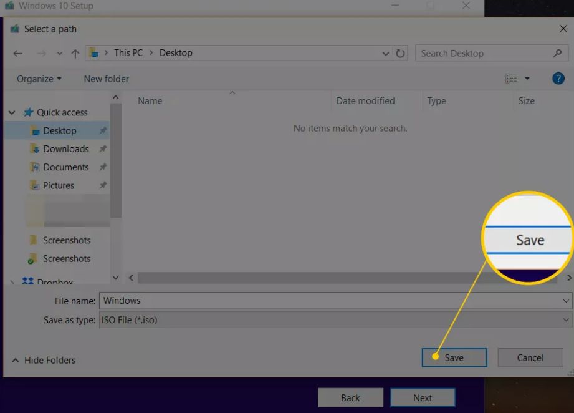
Task: Click the File name text field
Action: (x=330, y=301)
